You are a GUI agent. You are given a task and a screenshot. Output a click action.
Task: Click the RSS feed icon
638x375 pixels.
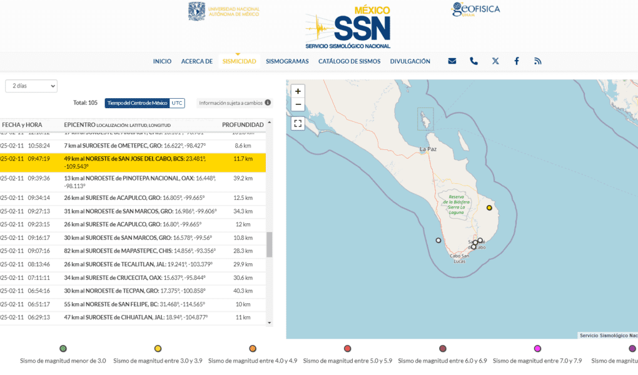[x=537, y=61]
